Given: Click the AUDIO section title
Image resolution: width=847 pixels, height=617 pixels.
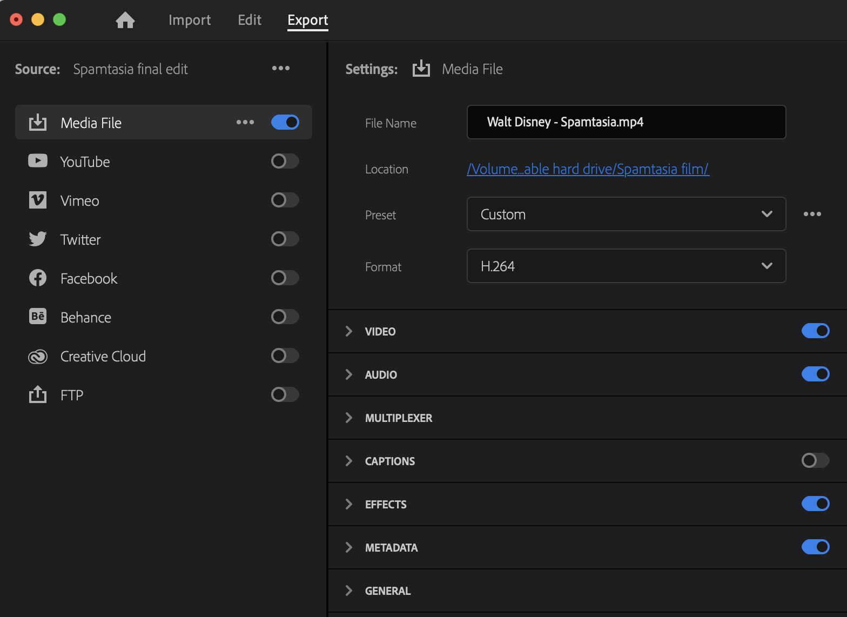Looking at the screenshot, I should tap(381, 374).
